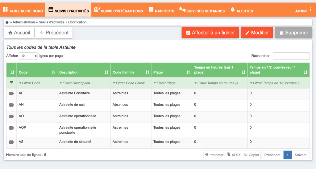This screenshot has height=169, width=316.
Task: Open the Rapports menu
Action: click(161, 10)
